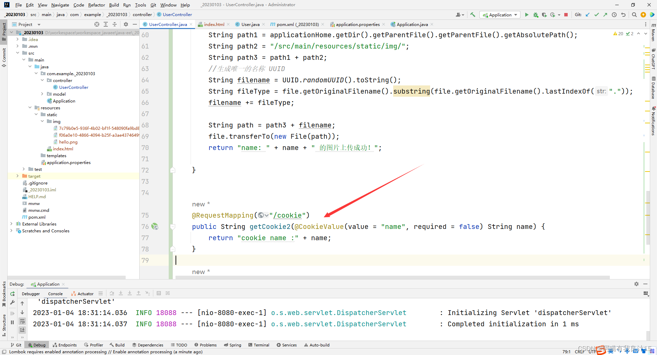Build project using the hammer icon
Image resolution: width=657 pixels, height=355 pixels.
tap(473, 15)
